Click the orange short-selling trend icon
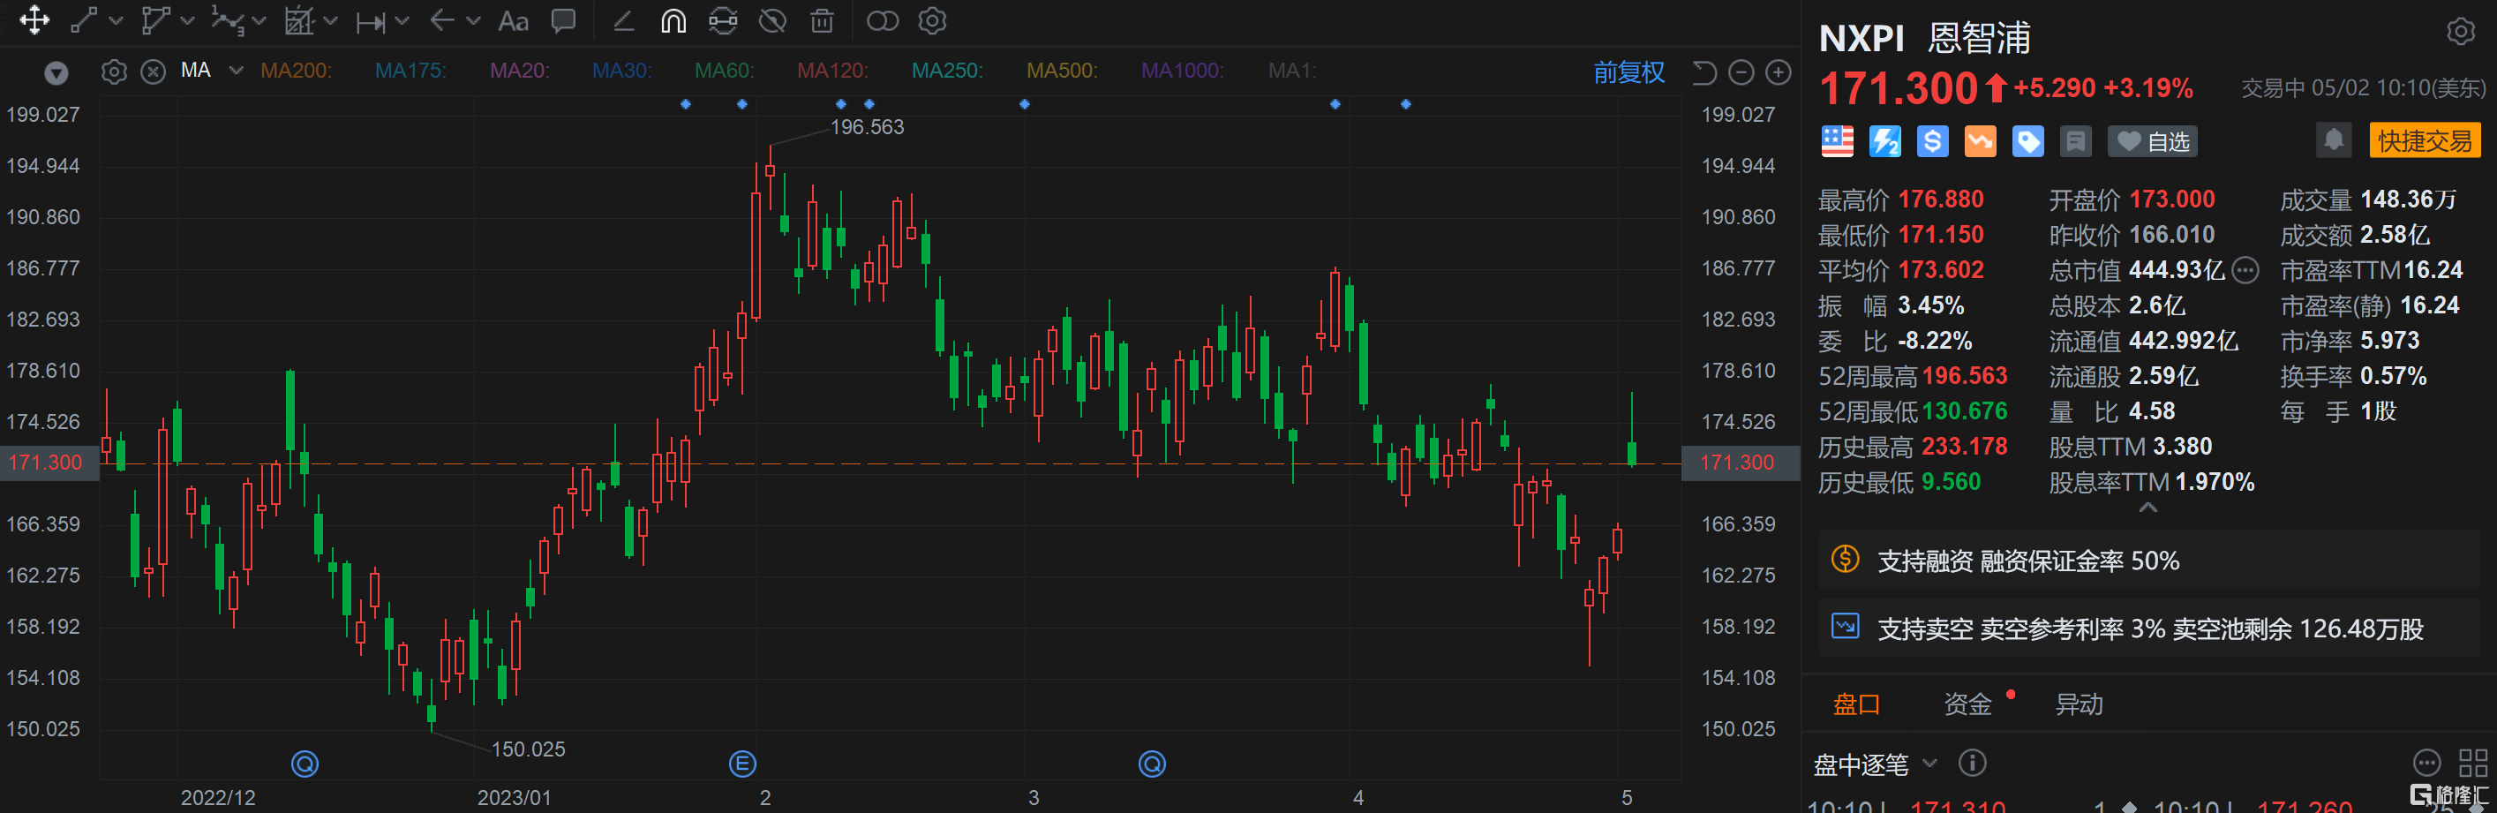Viewport: 2497px width, 813px height. pos(1981,141)
